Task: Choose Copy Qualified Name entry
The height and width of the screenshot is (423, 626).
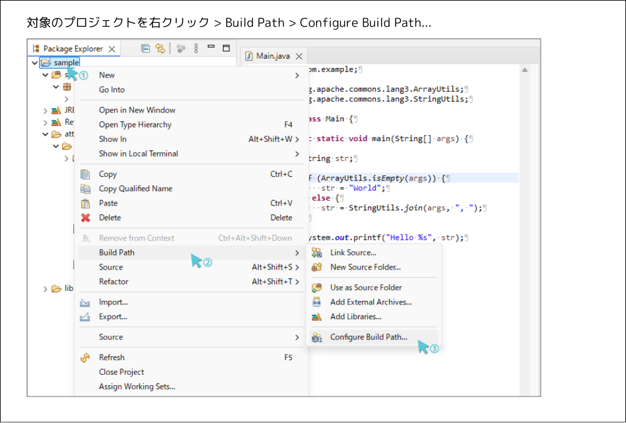Action: (x=191, y=189)
